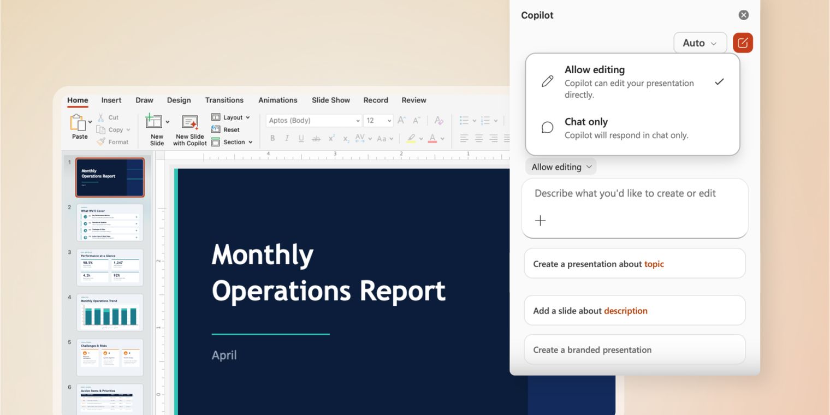
Task: Open the Copilot compose pencil icon
Action: coord(742,43)
